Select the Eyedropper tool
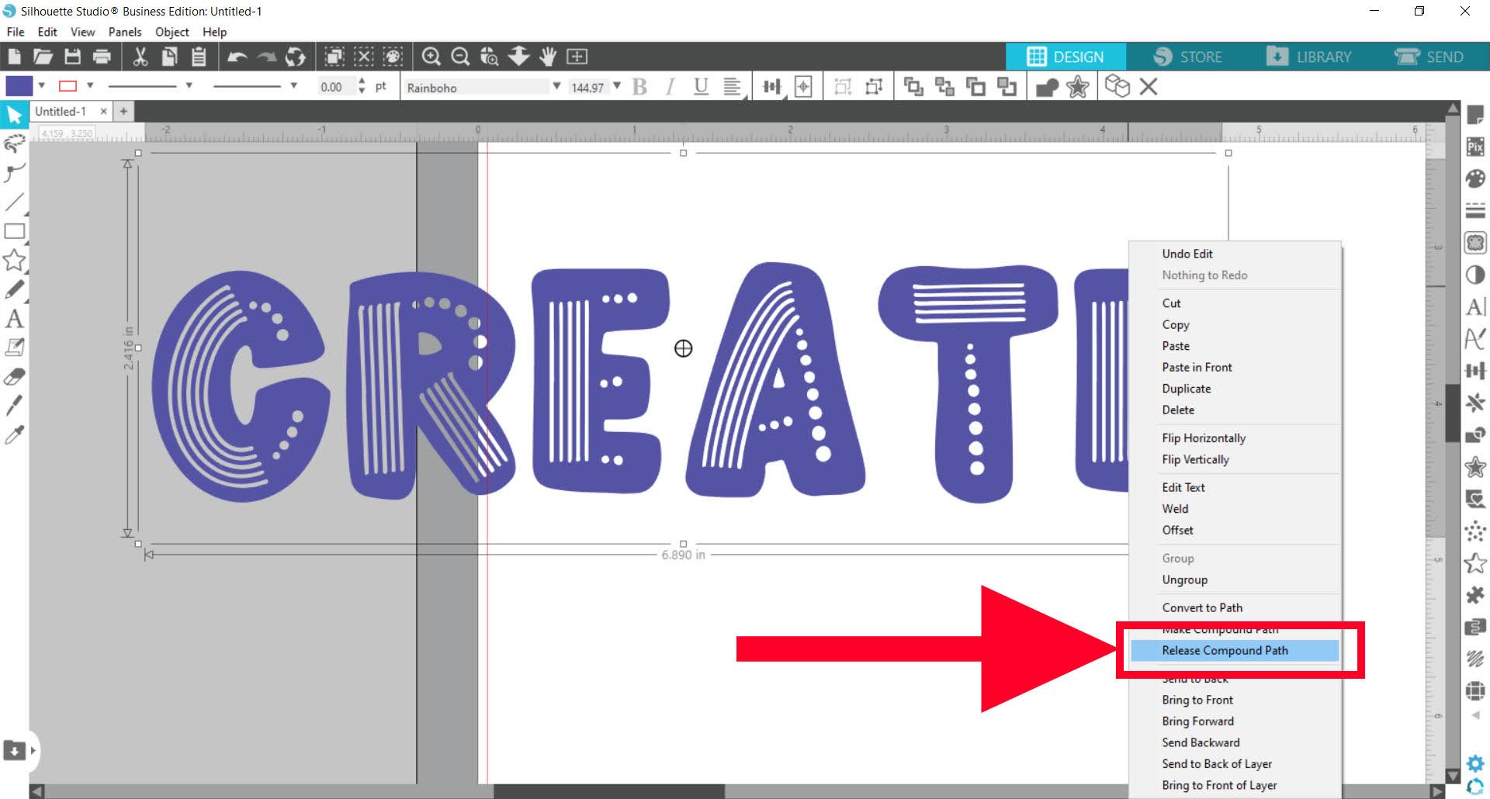The height and width of the screenshot is (799, 1490). (14, 434)
